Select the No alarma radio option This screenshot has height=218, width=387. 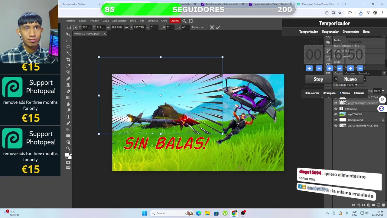tap(306, 93)
